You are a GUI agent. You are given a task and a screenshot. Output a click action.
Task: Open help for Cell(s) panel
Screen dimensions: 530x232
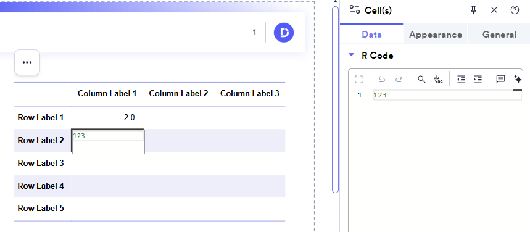515,10
